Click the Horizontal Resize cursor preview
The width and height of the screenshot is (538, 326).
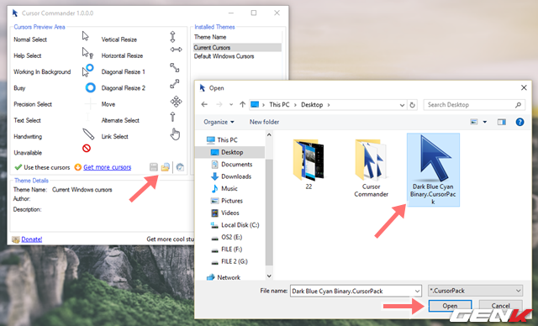[x=176, y=50]
